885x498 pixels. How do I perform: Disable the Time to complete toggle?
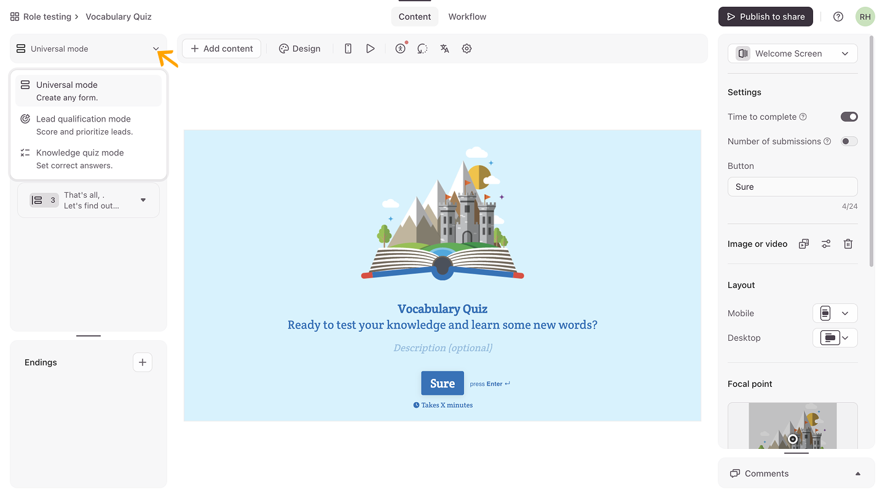[x=849, y=117]
